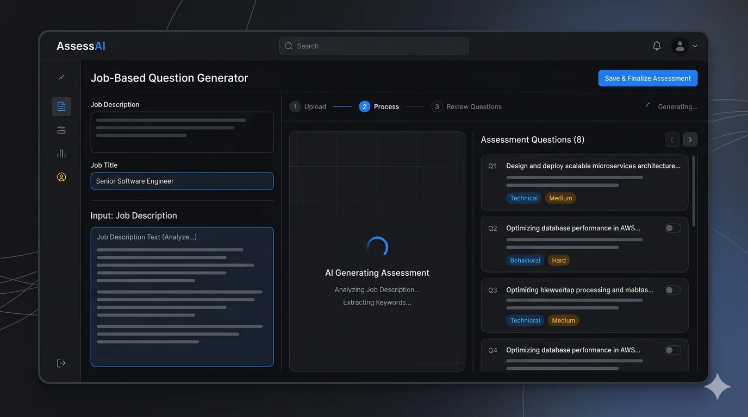Open Q2 Optimizing database performance question
Viewport: 748px width, 417px height.
click(x=573, y=228)
